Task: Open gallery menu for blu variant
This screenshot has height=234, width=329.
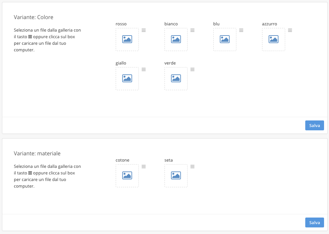Action: pyautogui.click(x=241, y=30)
